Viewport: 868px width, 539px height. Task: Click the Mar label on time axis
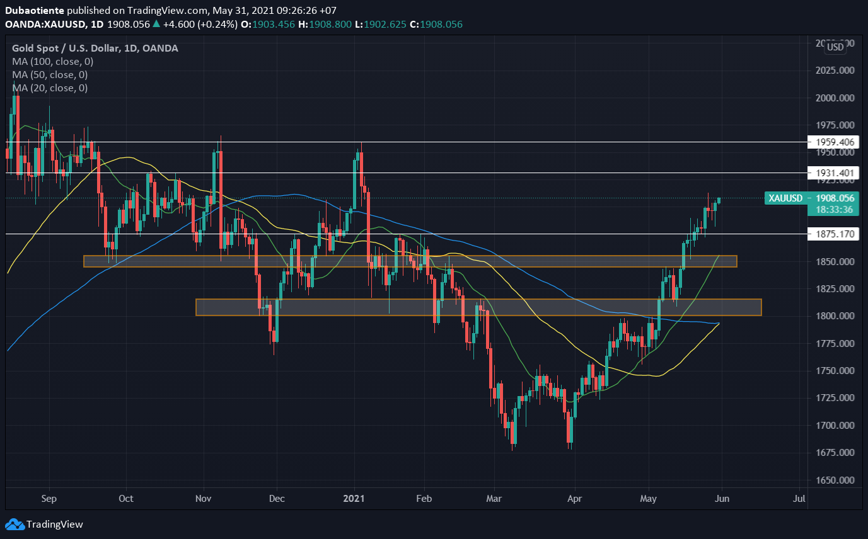tap(494, 499)
